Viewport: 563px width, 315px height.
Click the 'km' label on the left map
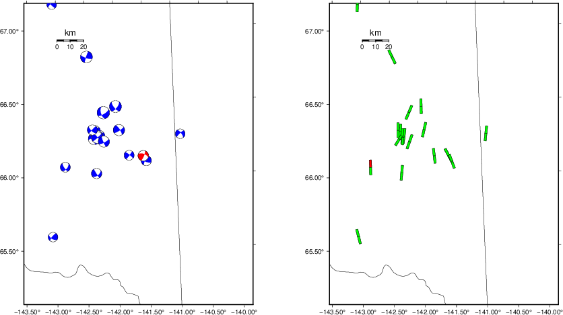(x=70, y=33)
